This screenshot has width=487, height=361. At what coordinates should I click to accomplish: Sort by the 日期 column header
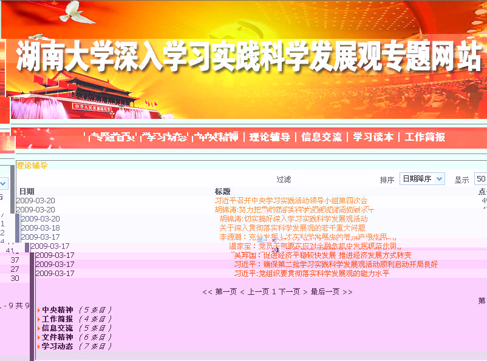click(x=27, y=191)
